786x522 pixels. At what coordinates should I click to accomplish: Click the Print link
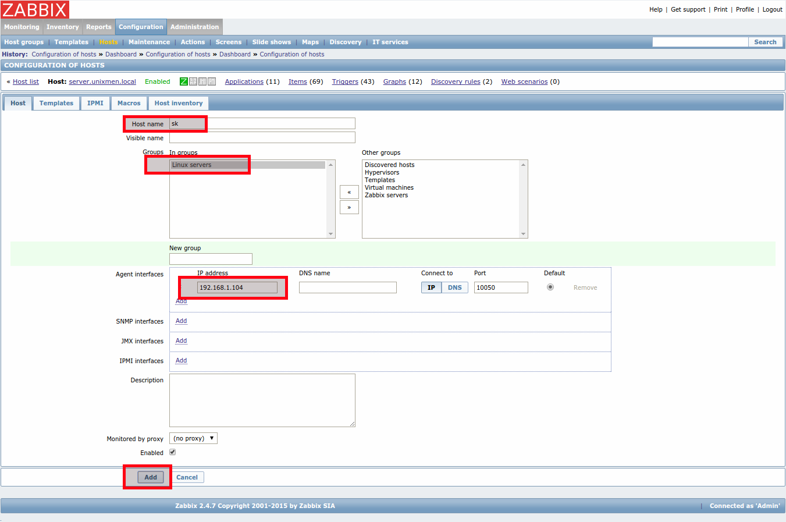pos(720,9)
